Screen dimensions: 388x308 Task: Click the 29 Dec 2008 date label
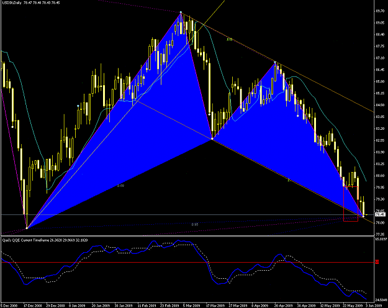click(x=55, y=306)
